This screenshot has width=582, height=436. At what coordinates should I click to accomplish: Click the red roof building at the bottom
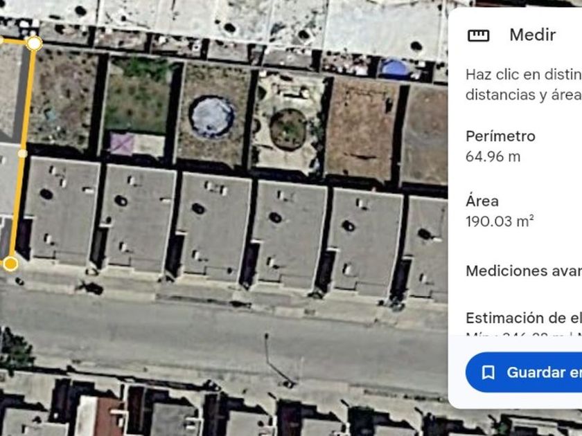click(x=108, y=417)
